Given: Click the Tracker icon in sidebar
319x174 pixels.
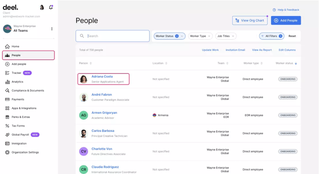Looking at the screenshot, I should 7,73.
